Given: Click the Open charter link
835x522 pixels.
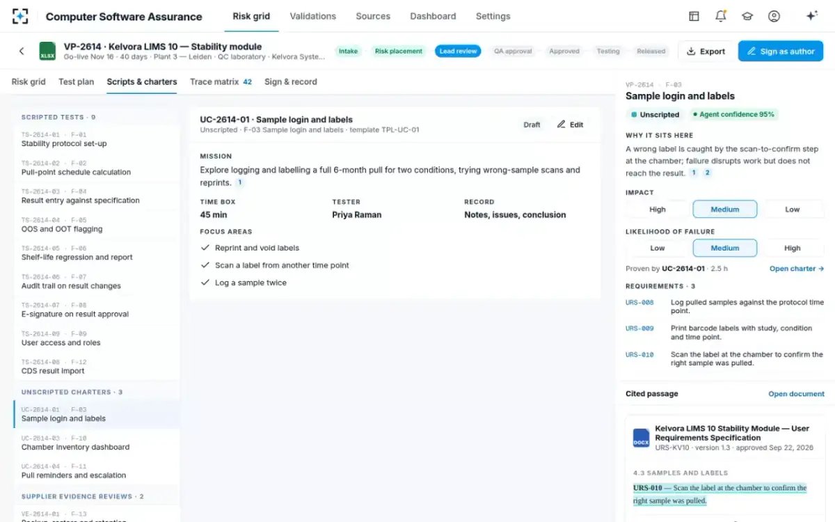Looking at the screenshot, I should pyautogui.click(x=797, y=269).
